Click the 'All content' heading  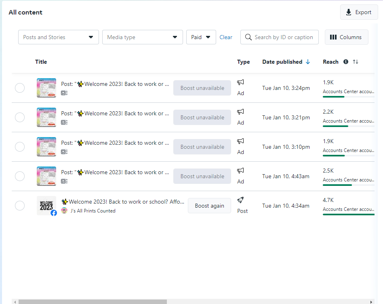pos(25,12)
